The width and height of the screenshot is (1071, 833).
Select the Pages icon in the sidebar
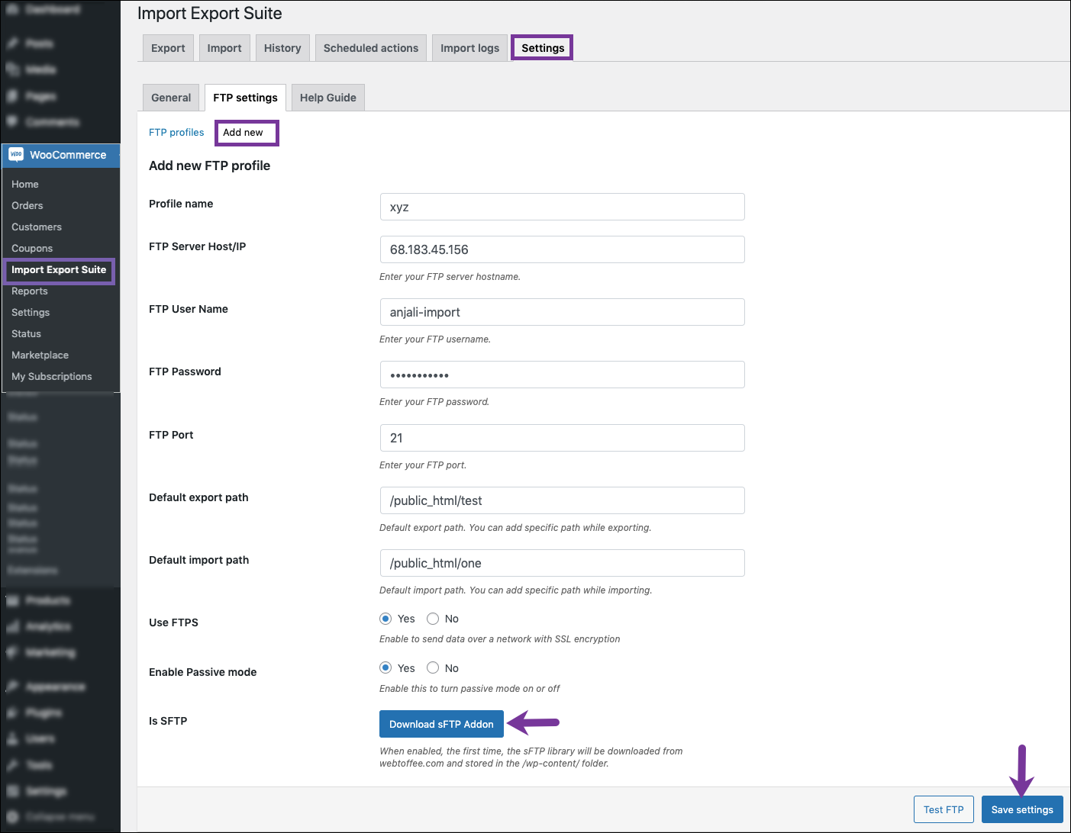(12, 96)
